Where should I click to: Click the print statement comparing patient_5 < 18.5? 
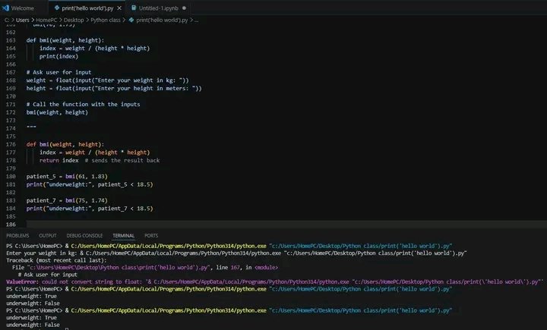[90, 184]
